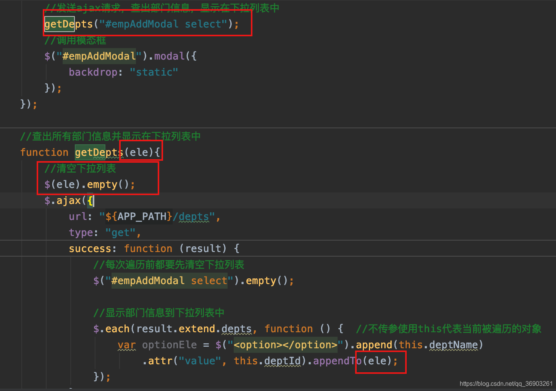
Task: Click the (ele) argument of appendTo
Action: click(377, 361)
